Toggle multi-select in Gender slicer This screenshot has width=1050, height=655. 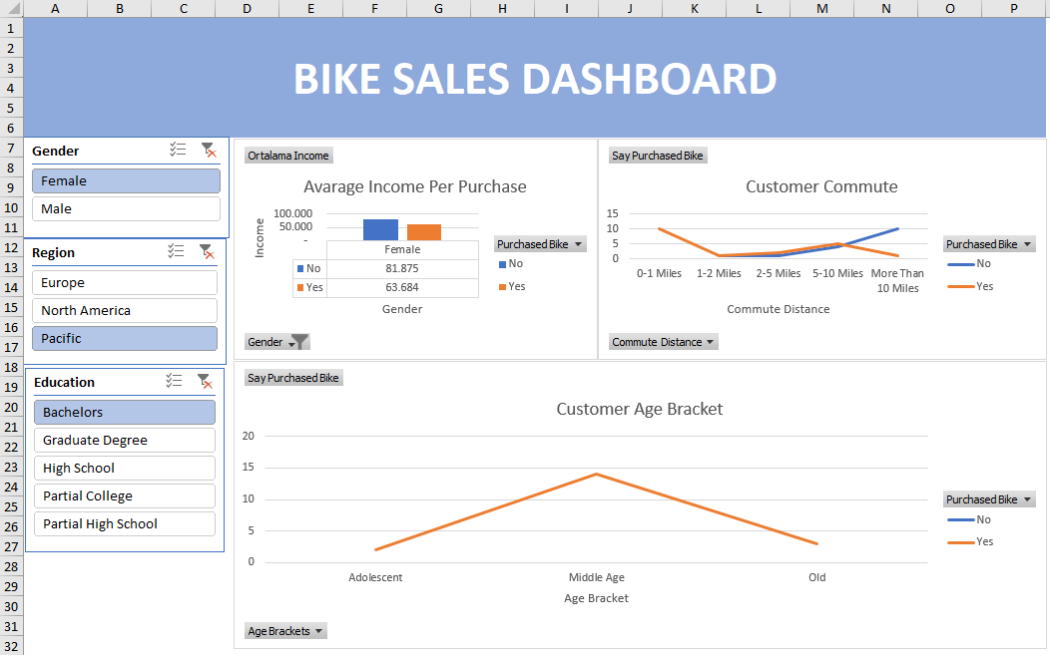coord(178,150)
